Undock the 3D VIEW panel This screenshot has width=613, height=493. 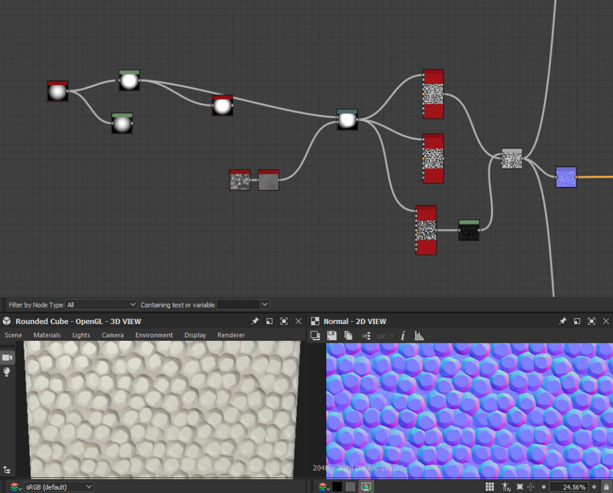pos(269,321)
